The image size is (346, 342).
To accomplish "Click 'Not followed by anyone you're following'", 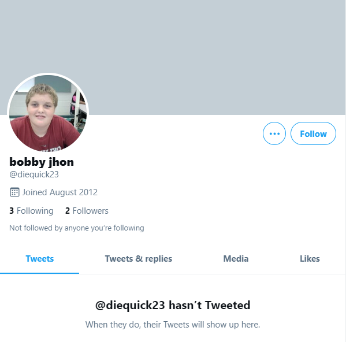I will [77, 228].
